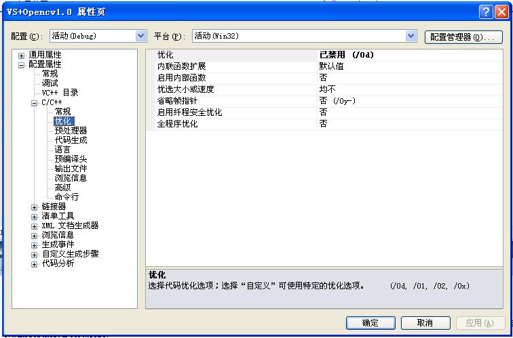Open the 平台 (Win32) dropdown

coord(411,36)
